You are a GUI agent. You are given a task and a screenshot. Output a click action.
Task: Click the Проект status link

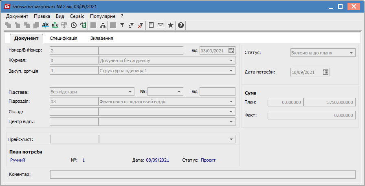(208, 160)
